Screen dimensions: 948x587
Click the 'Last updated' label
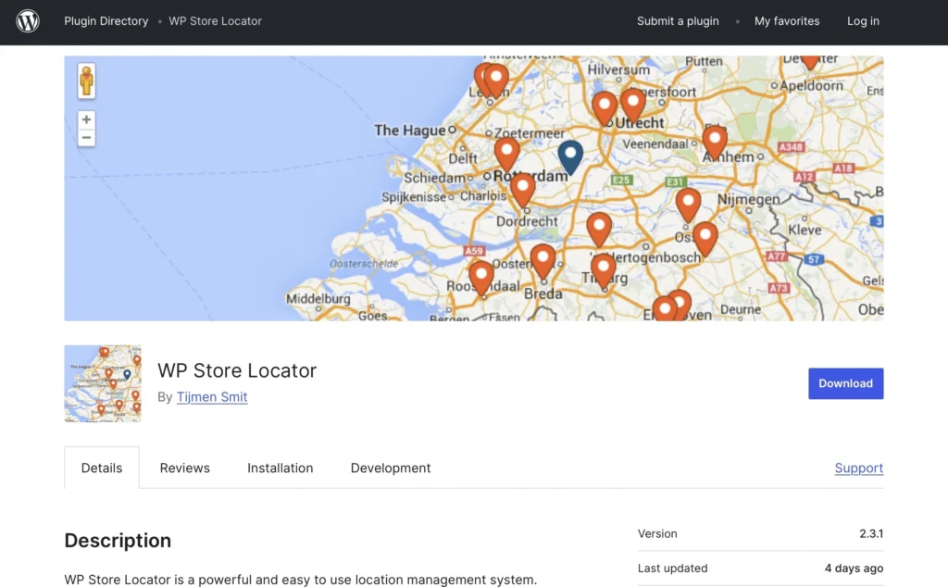tap(672, 568)
